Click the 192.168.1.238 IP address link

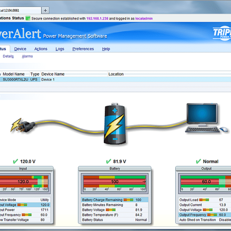pos(97,19)
